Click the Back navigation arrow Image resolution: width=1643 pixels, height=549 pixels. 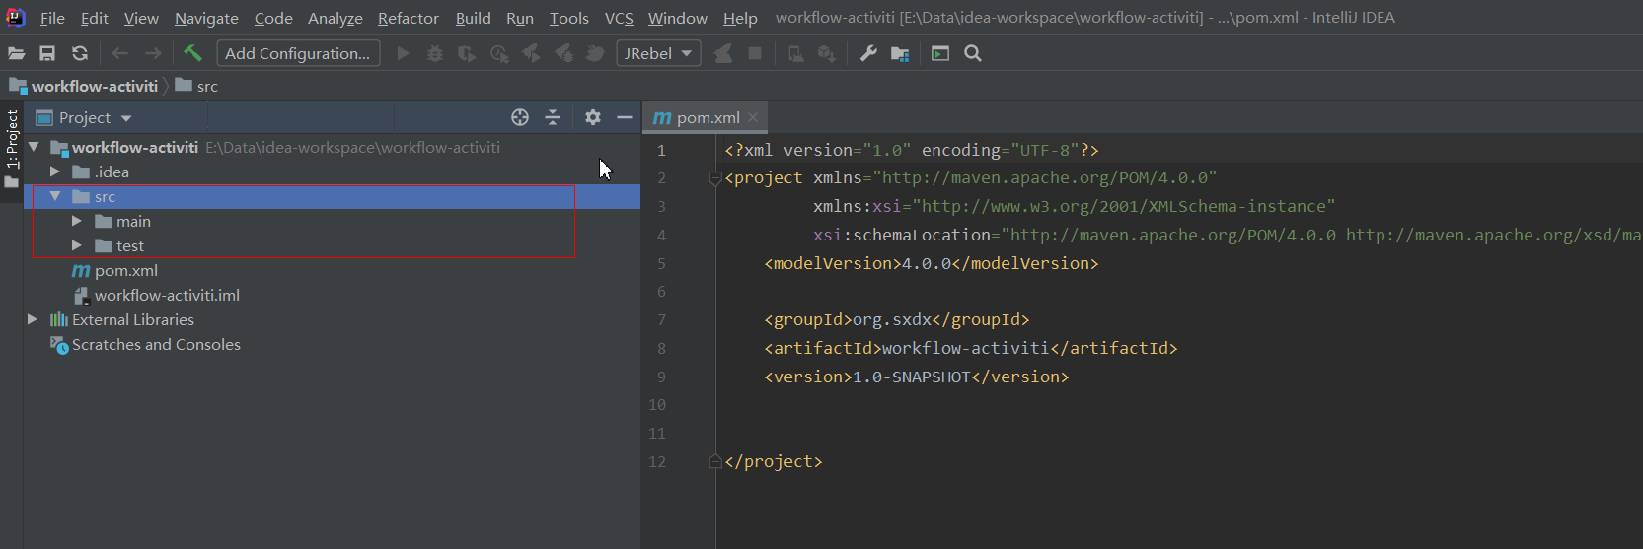tap(120, 53)
